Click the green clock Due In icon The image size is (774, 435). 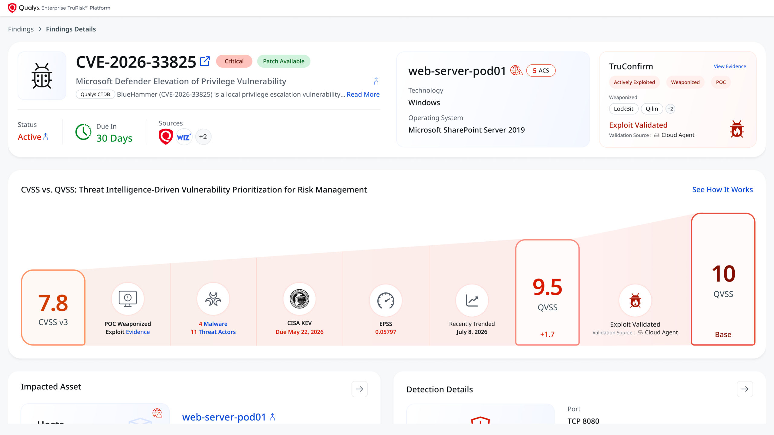(x=83, y=132)
